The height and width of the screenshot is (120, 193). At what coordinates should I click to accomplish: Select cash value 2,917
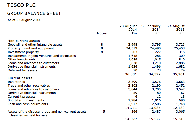tap(133, 104)
